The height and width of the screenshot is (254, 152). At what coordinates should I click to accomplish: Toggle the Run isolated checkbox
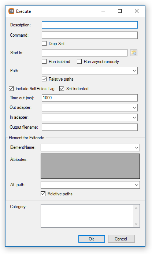[x=44, y=62]
